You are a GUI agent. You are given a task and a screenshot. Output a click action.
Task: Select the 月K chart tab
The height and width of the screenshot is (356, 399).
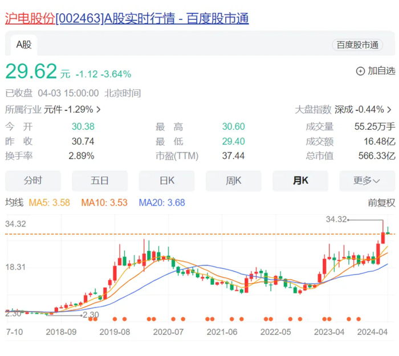(x=300, y=181)
